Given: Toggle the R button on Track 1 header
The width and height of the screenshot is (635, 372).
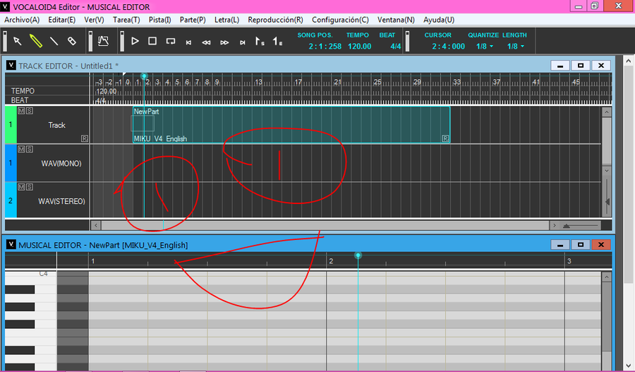Looking at the screenshot, I should pos(84,138).
